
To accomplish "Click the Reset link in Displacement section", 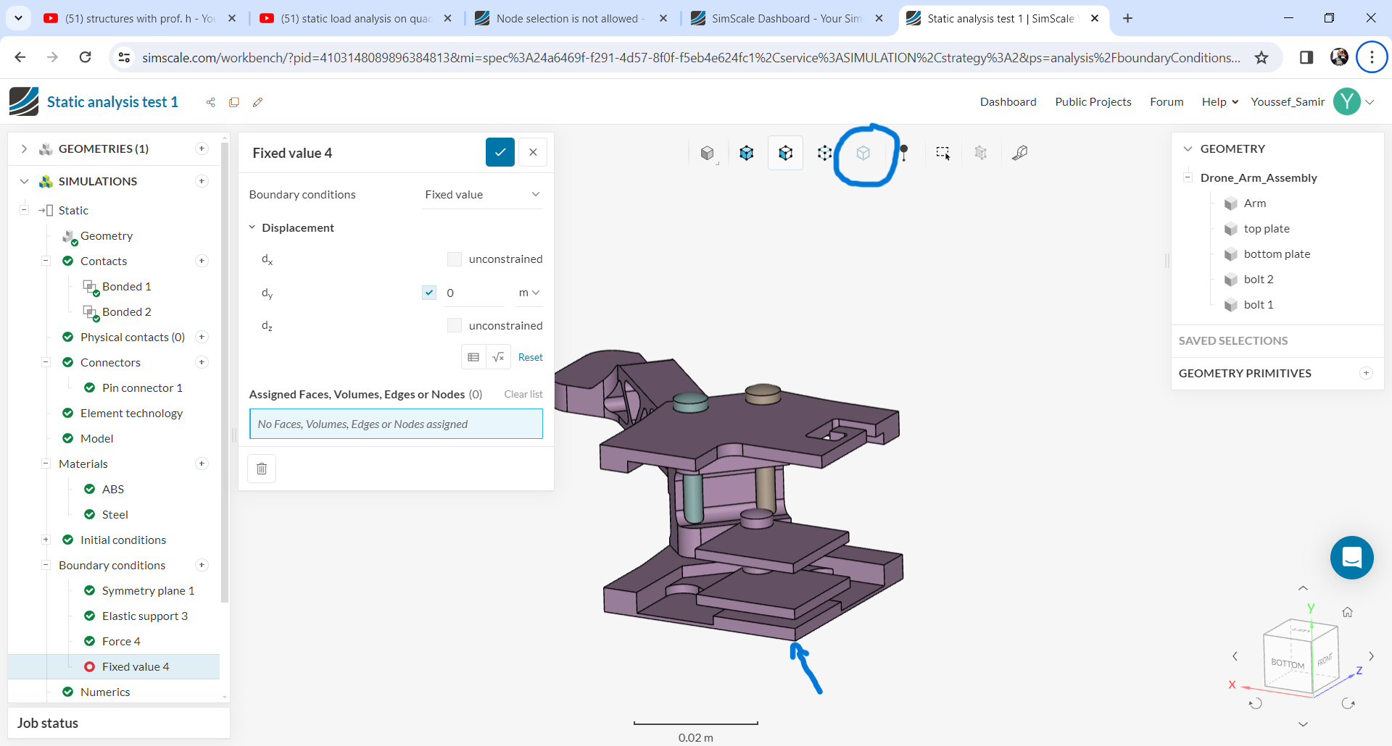I will [x=530, y=357].
